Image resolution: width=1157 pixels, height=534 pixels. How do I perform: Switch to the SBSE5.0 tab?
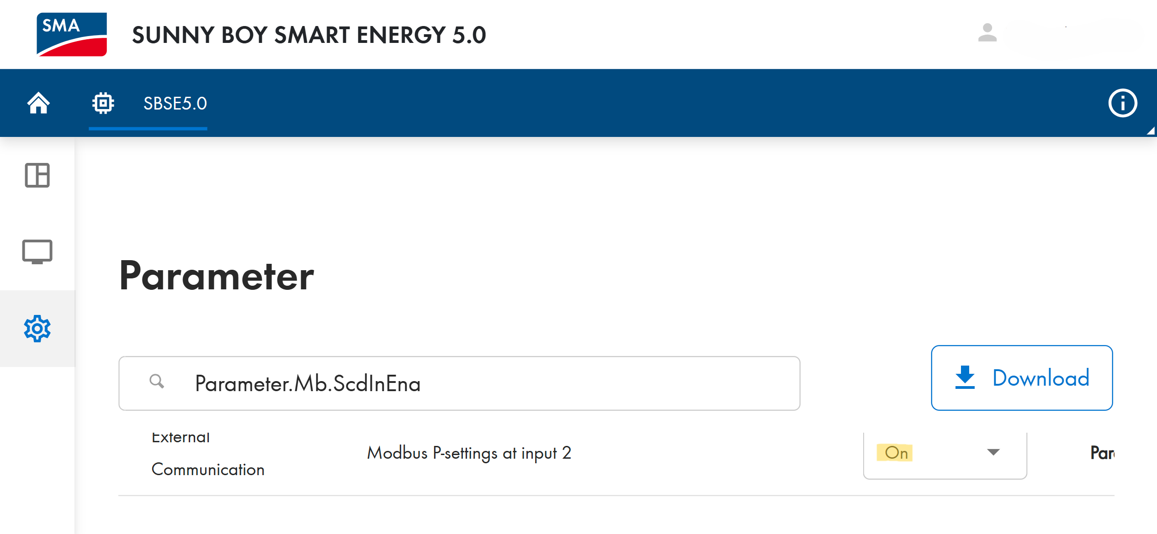click(175, 104)
